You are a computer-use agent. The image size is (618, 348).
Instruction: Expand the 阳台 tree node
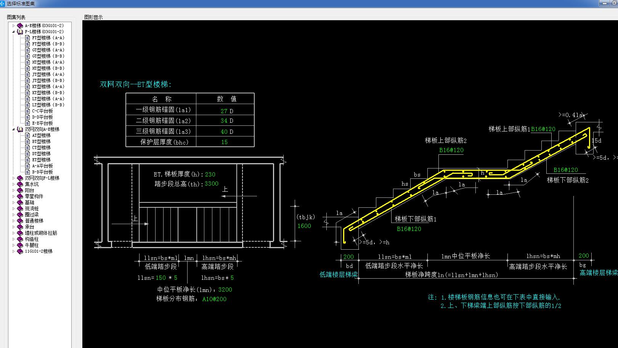pos(14,190)
